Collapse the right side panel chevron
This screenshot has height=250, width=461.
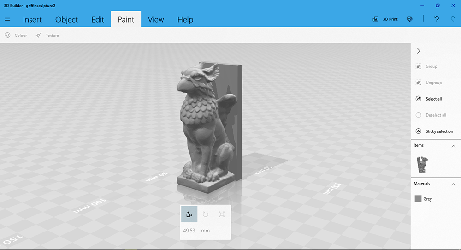click(x=418, y=51)
